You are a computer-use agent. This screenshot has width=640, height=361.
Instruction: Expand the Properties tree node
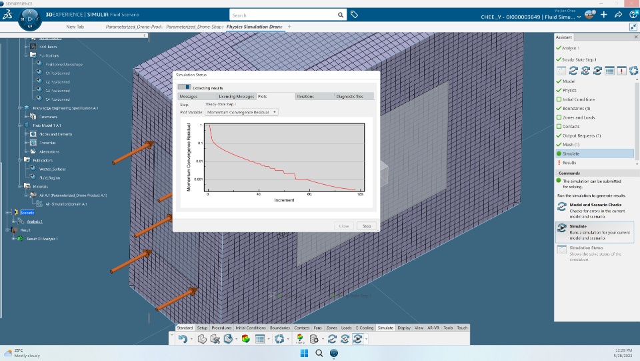click(27, 143)
